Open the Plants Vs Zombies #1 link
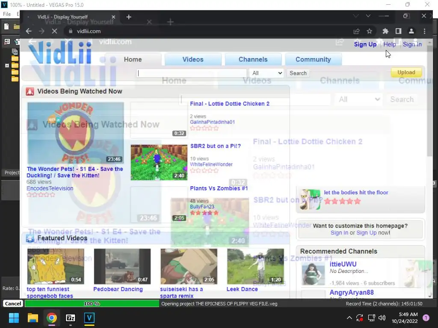Screen dimensions: 438x328 219,188
